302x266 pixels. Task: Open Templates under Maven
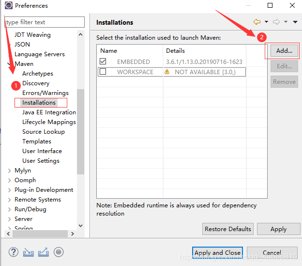[x=37, y=141]
